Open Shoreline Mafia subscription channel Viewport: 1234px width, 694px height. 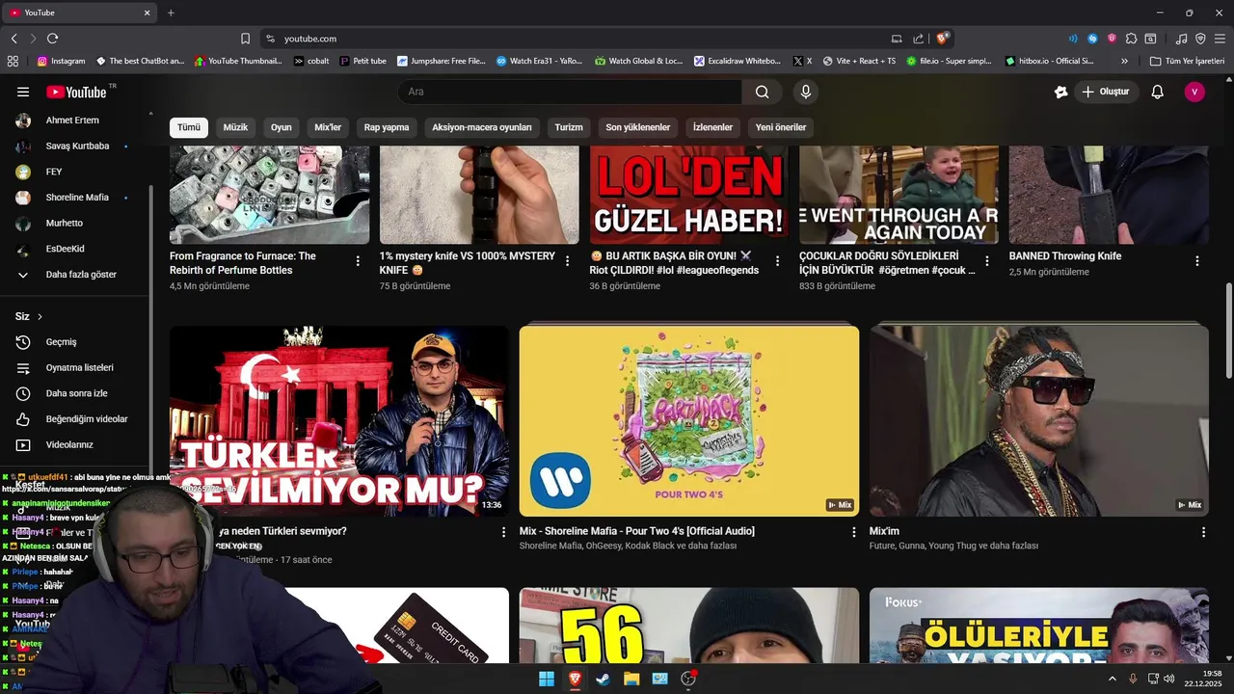tap(75, 198)
